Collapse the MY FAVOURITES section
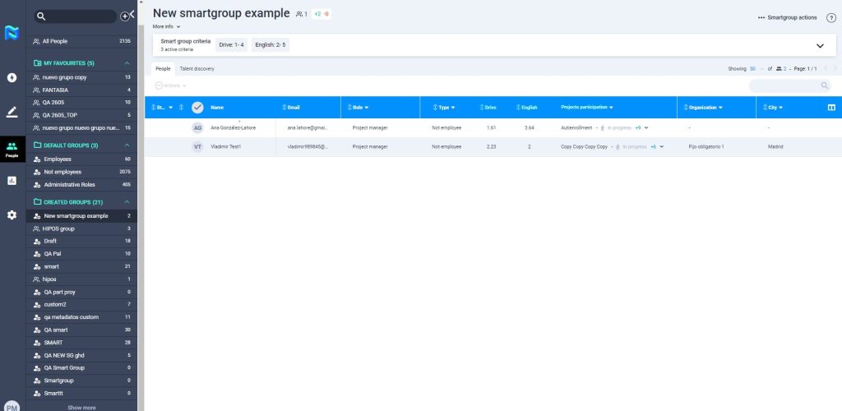Screen dimensions: 842x411 point(127,63)
